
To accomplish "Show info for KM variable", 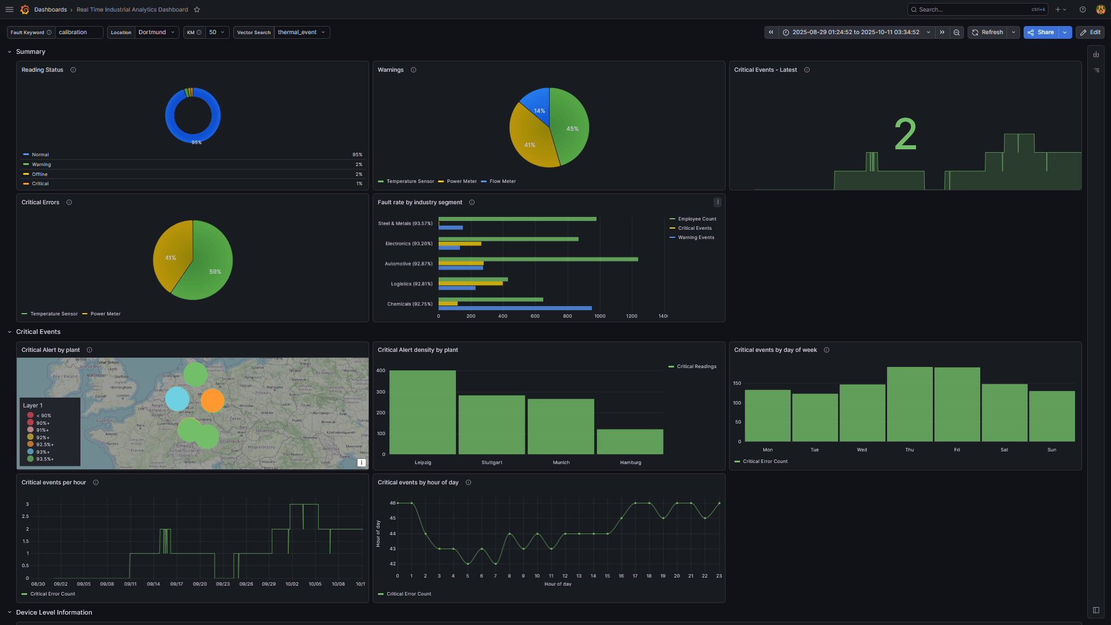I will [199, 32].
